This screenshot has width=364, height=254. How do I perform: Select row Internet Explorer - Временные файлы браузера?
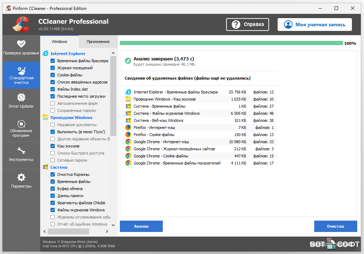click(199, 92)
